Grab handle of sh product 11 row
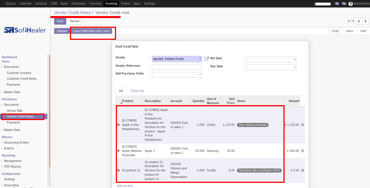 click(x=118, y=171)
